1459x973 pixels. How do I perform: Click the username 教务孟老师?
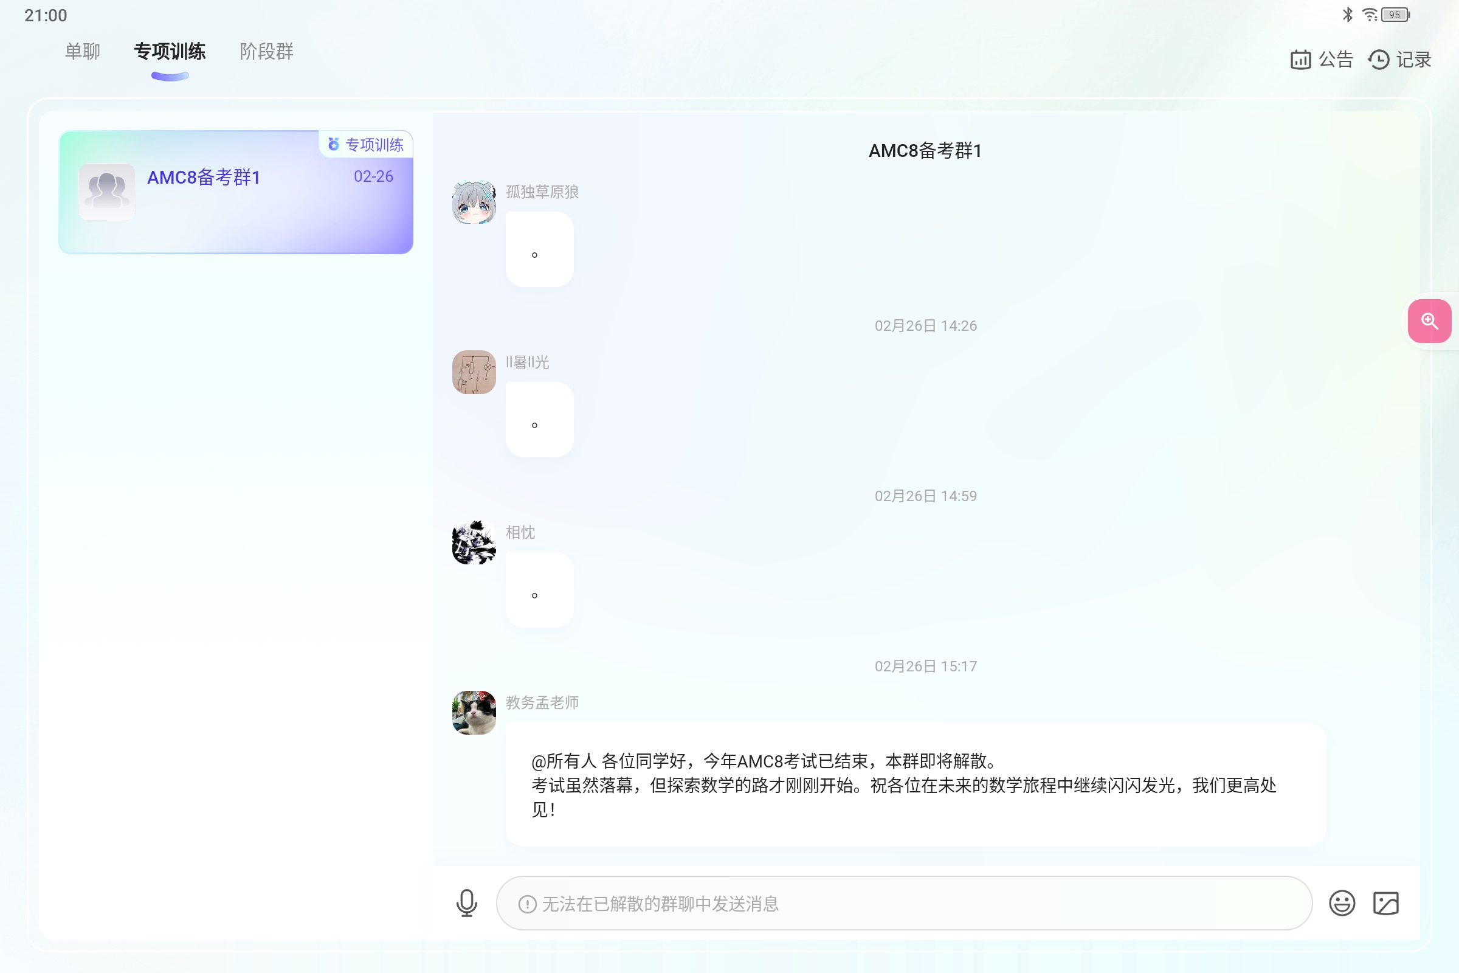pyautogui.click(x=542, y=702)
